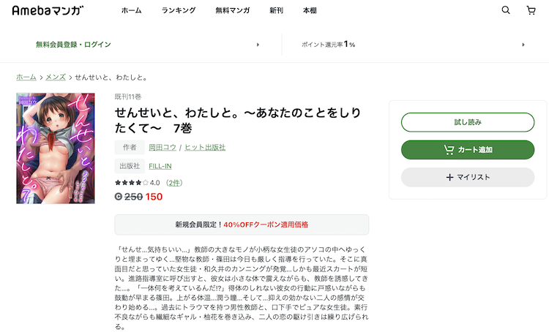Open the FILL-IN publisher link
This screenshot has width=549, height=332.
click(x=160, y=166)
